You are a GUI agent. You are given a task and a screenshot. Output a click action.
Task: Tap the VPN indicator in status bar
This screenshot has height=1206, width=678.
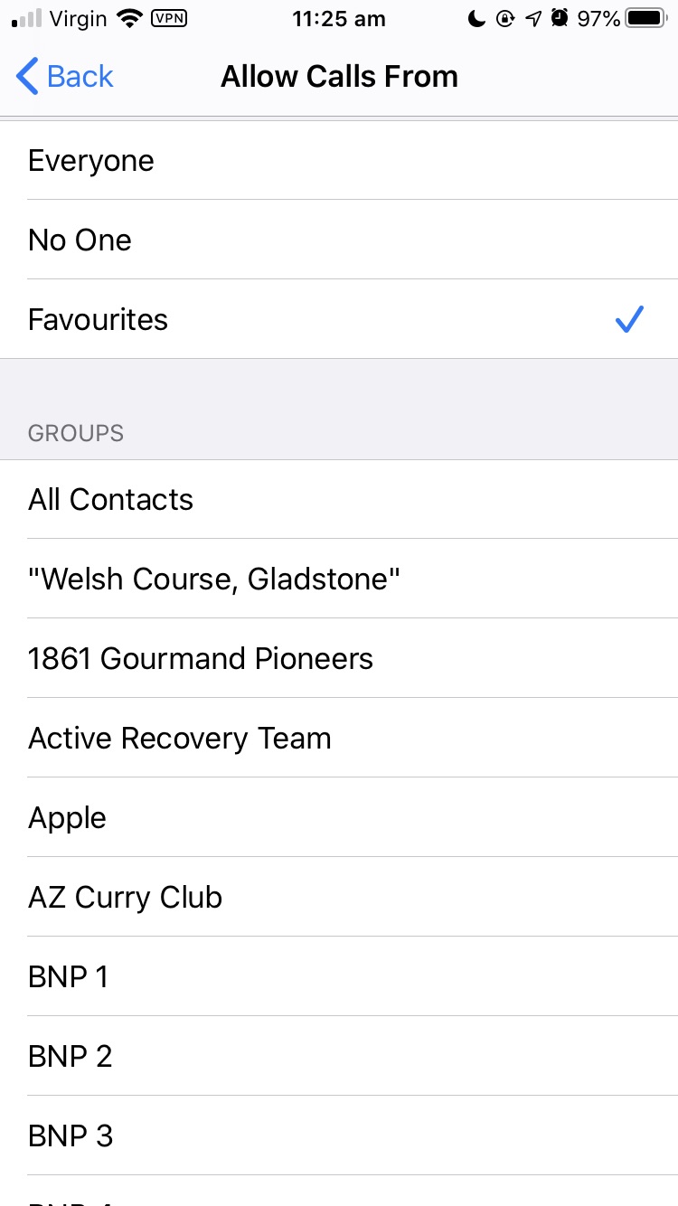[169, 18]
